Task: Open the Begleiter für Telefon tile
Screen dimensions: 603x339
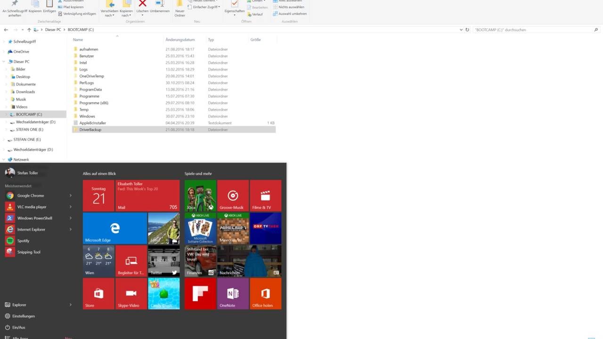Action: [x=131, y=261]
